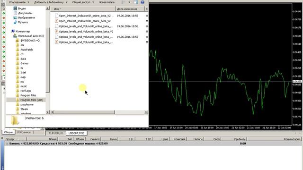This screenshot has height=170, width=303.
Task: Click the Символ column header
Action: pos(93,139)
